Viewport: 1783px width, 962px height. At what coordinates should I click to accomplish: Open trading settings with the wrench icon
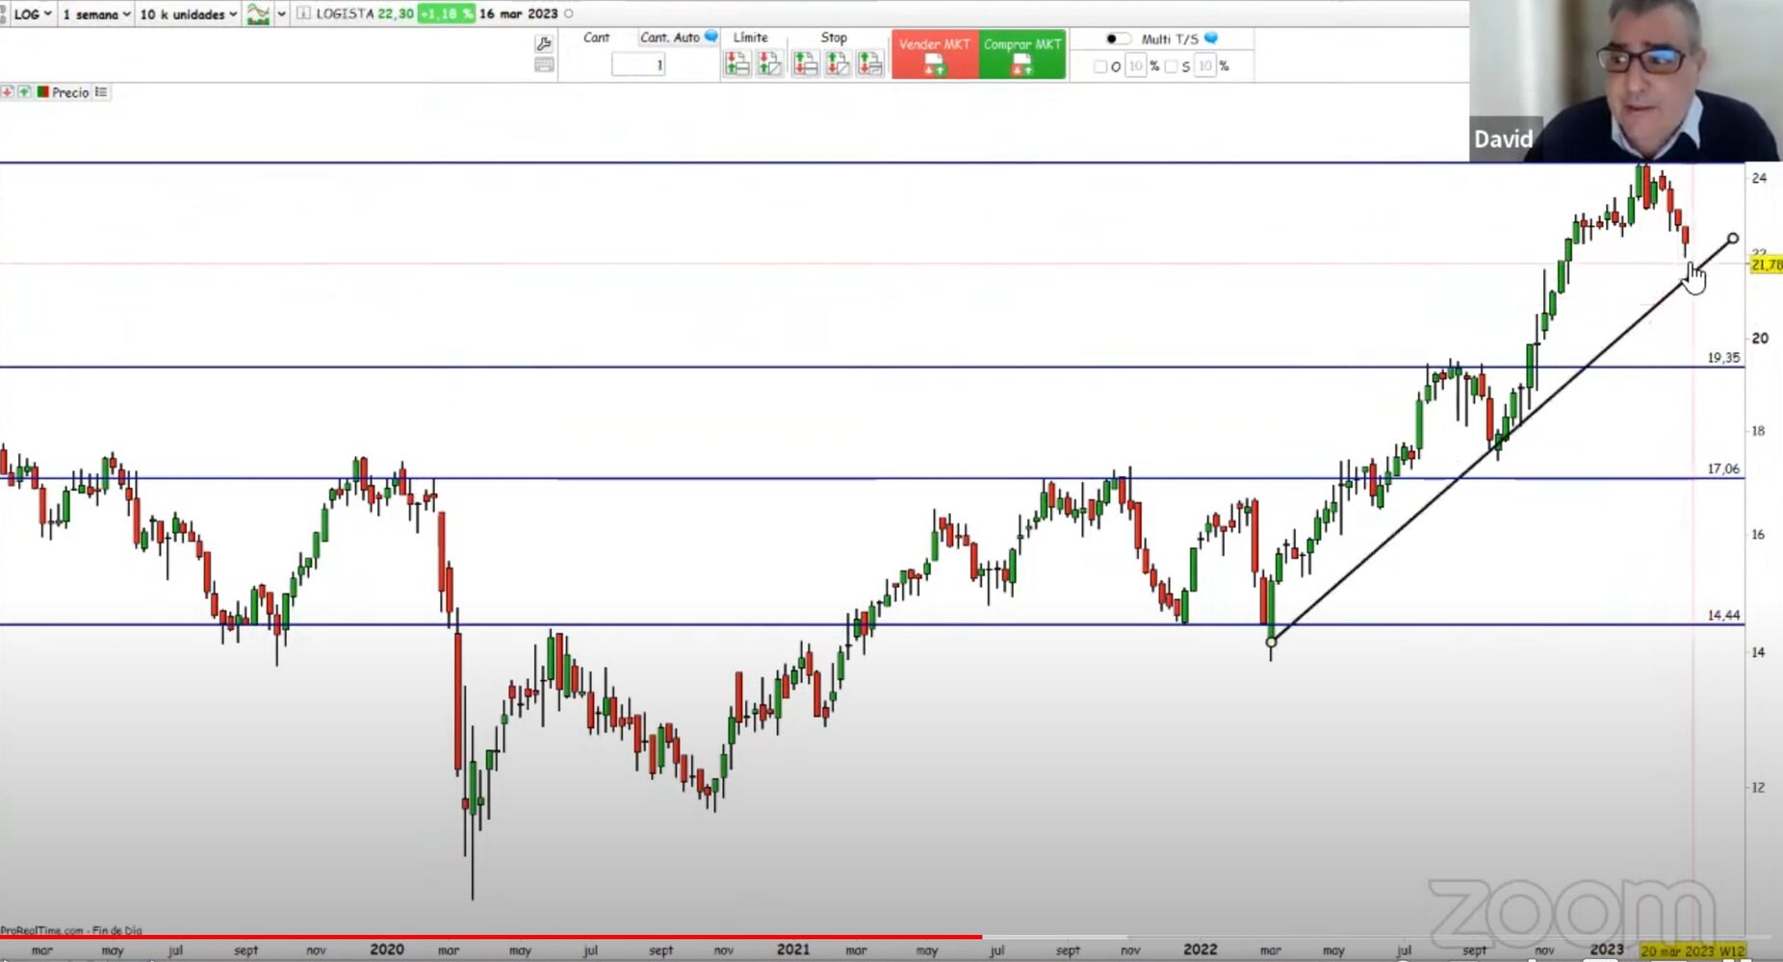pos(544,43)
